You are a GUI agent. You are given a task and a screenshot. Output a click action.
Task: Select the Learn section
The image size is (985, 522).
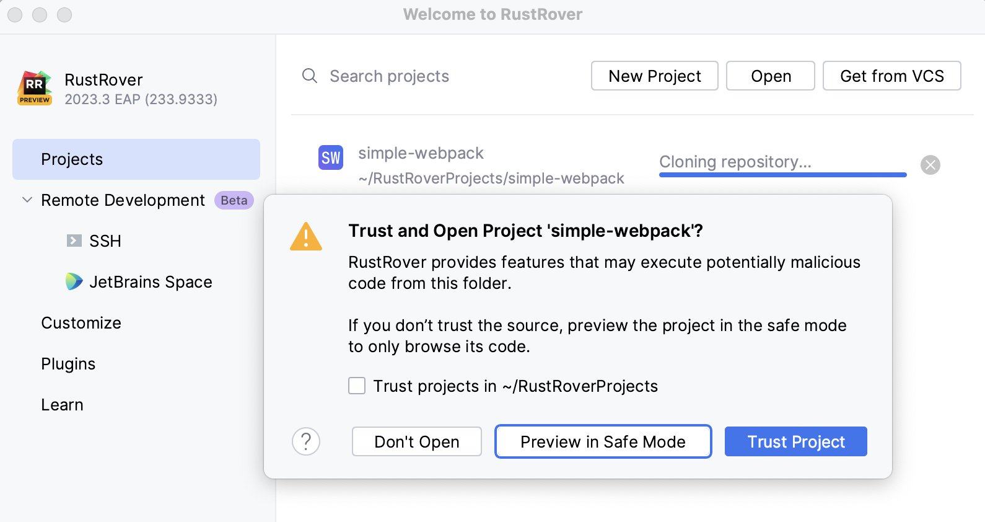click(x=62, y=404)
